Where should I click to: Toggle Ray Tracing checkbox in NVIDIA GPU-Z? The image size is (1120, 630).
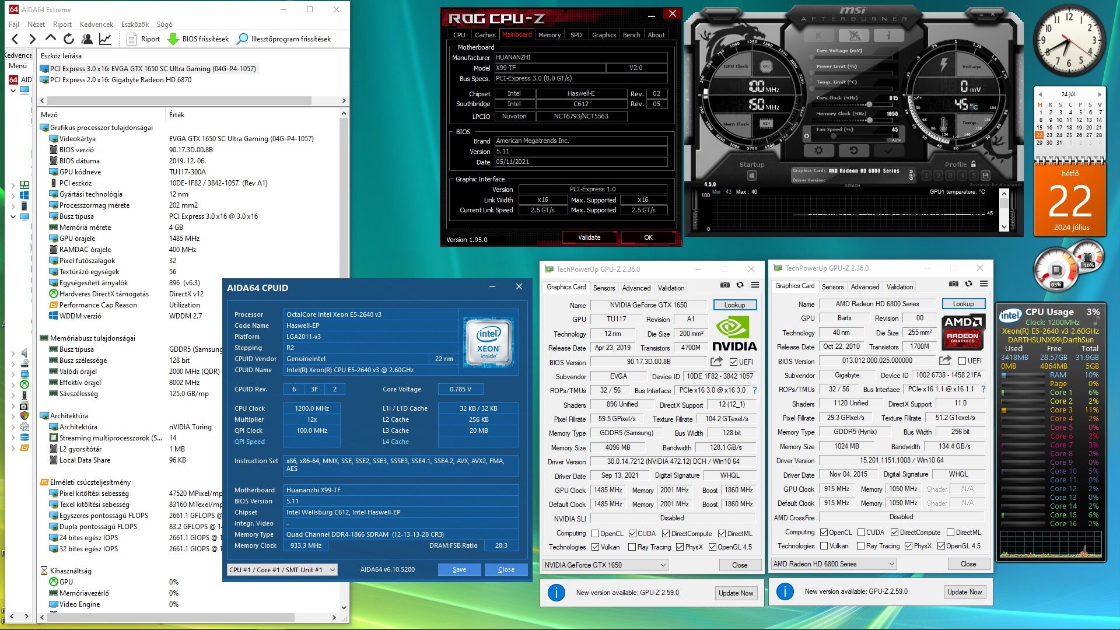pyautogui.click(x=632, y=547)
